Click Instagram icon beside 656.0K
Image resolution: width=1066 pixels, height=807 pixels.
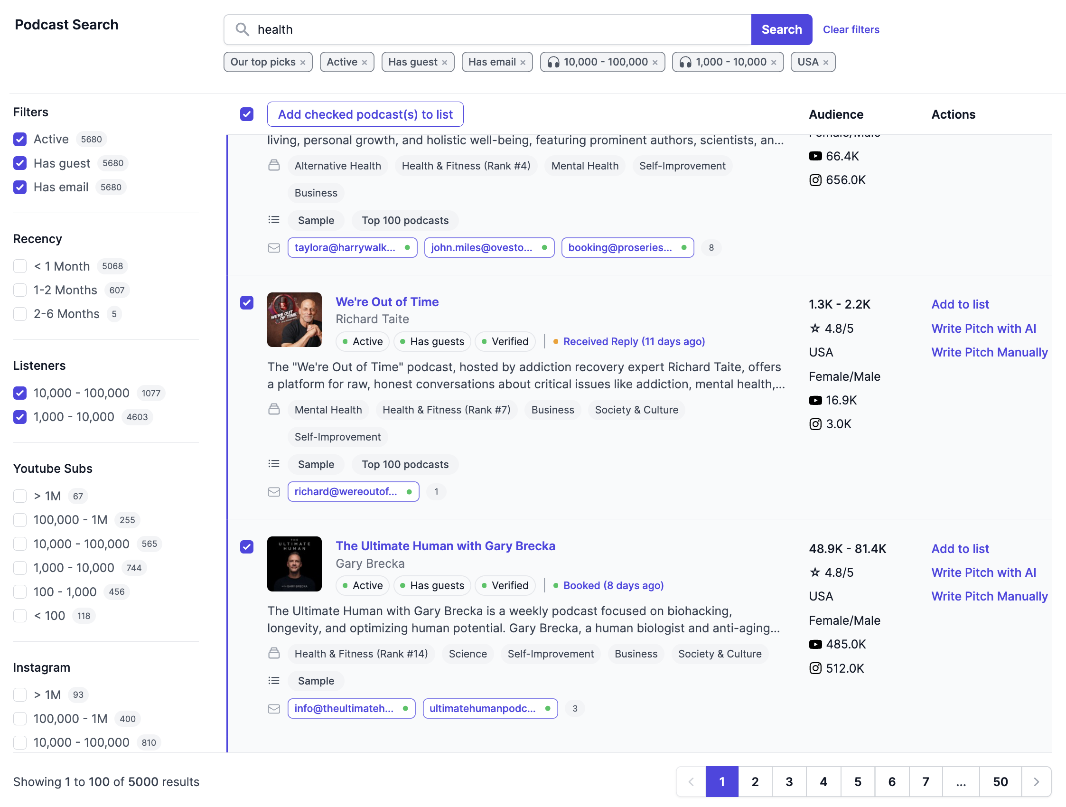[815, 180]
